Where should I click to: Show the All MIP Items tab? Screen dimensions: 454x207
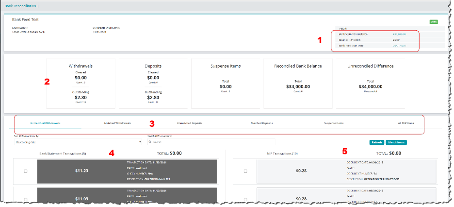tap(405, 123)
